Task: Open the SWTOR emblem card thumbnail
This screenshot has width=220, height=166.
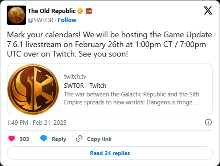Action: click(x=33, y=89)
